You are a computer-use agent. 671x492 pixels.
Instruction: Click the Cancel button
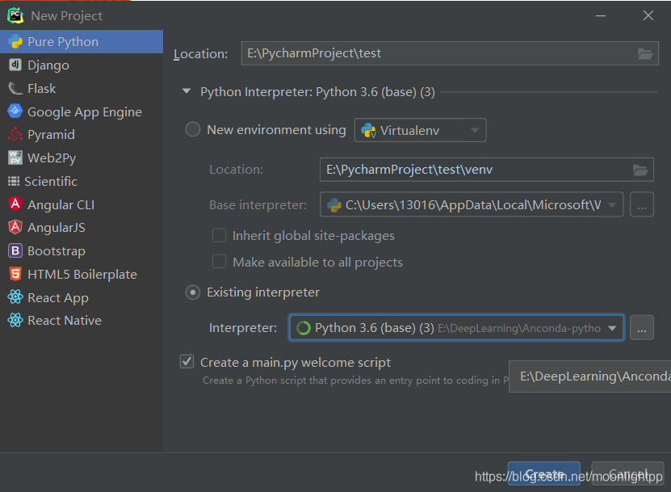(627, 473)
